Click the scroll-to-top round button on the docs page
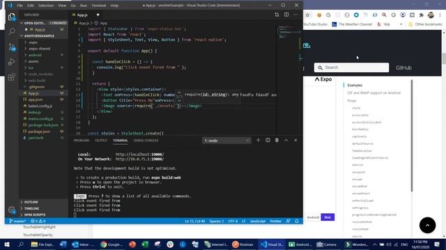Screen dimensions: 446x250 tap(427, 225)
